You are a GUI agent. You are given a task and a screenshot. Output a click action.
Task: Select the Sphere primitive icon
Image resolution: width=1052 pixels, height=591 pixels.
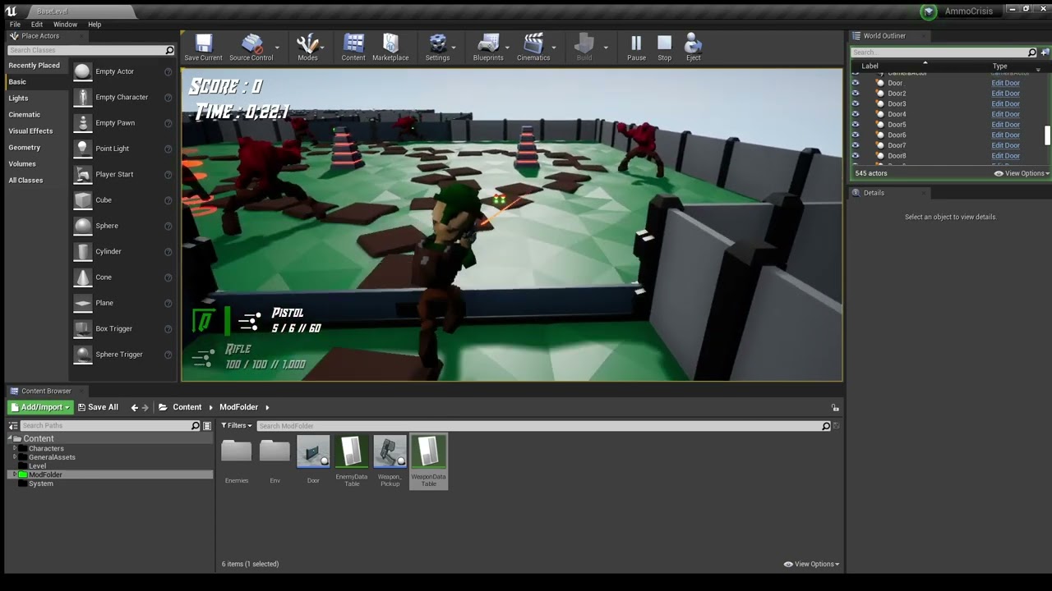82,226
